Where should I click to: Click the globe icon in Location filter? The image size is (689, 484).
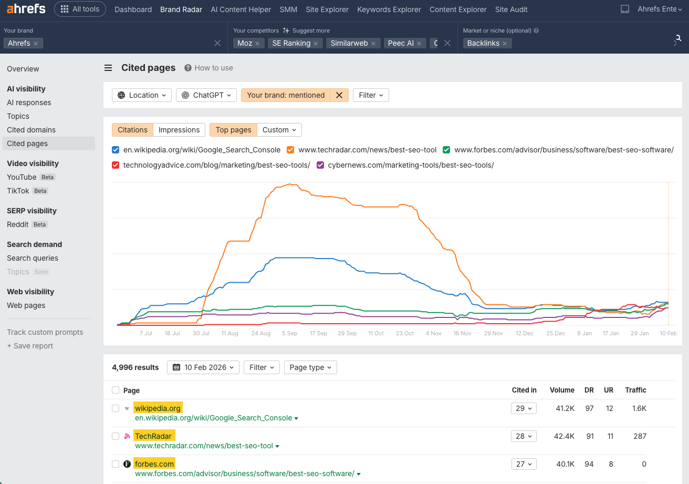point(121,95)
